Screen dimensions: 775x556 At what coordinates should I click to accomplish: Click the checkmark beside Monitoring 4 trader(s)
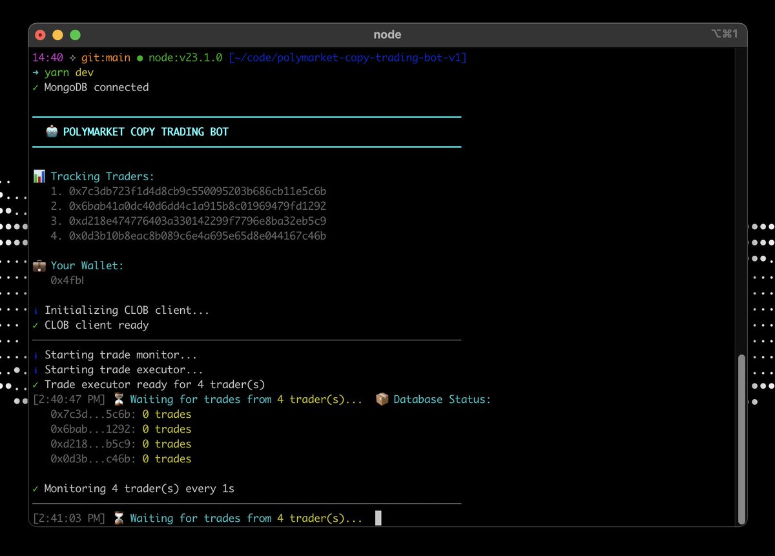click(36, 488)
